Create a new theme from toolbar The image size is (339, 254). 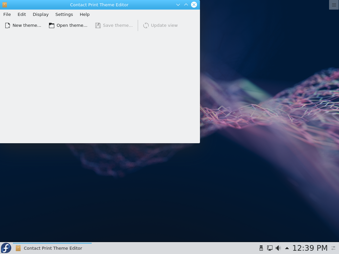pyautogui.click(x=23, y=25)
